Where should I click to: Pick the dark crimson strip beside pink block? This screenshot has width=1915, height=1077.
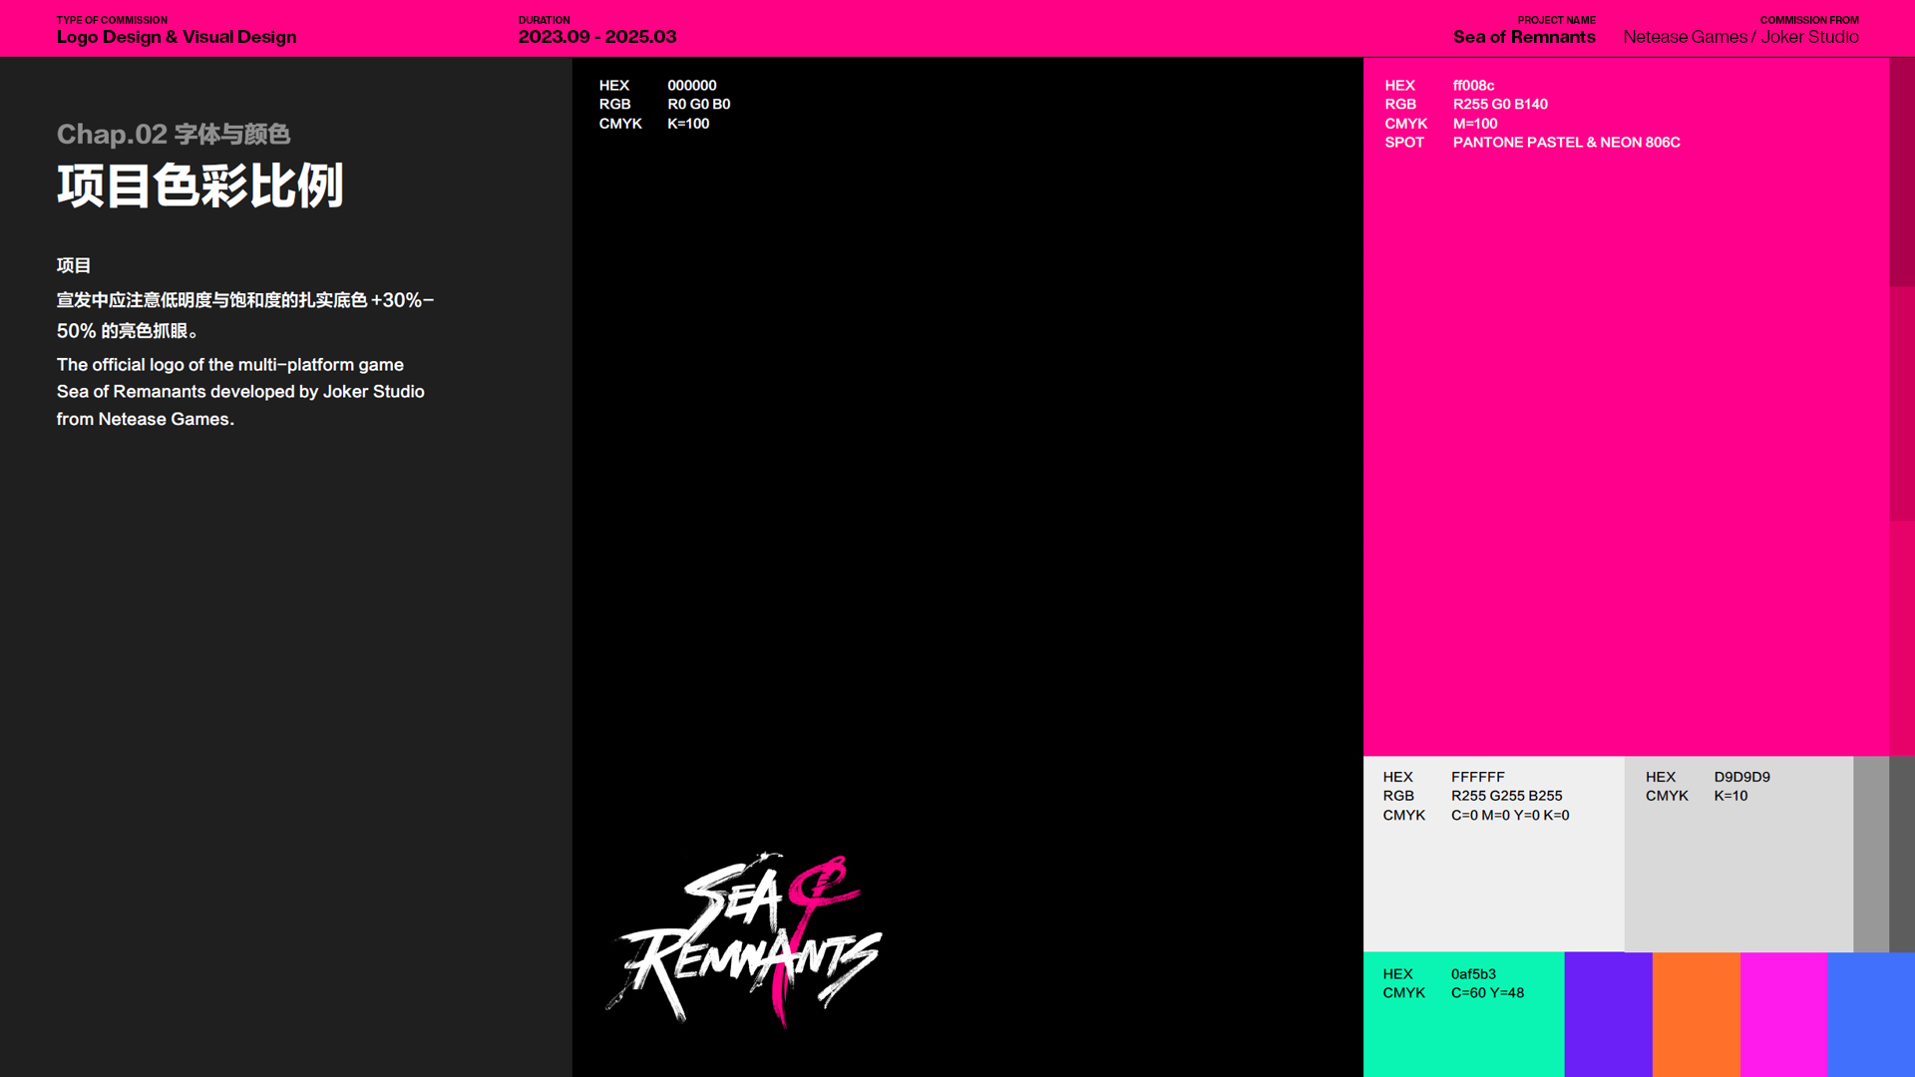click(1902, 172)
